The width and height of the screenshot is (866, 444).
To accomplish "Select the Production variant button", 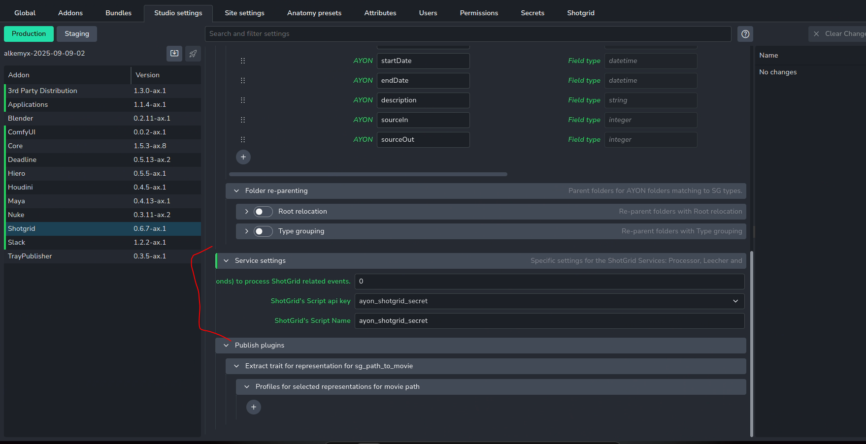I will point(29,34).
